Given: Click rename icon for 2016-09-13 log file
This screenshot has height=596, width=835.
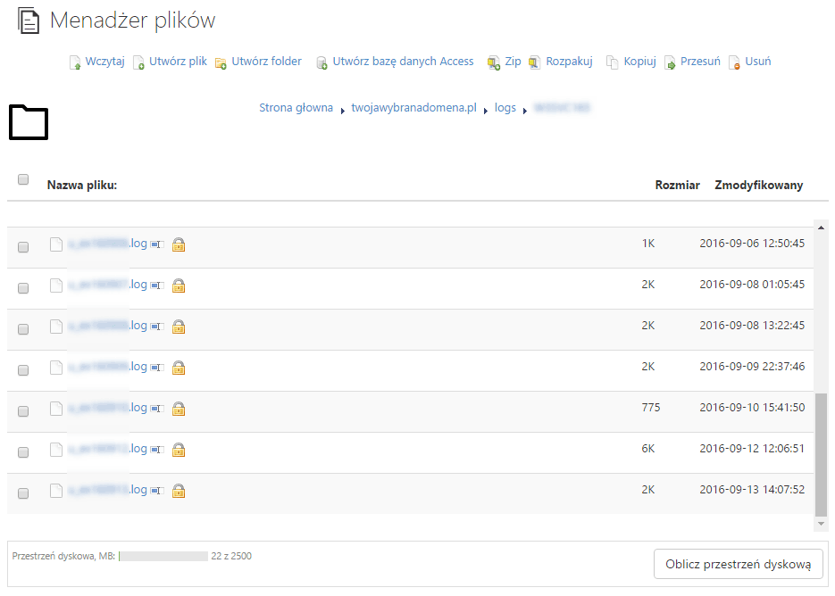Looking at the screenshot, I should click(157, 491).
